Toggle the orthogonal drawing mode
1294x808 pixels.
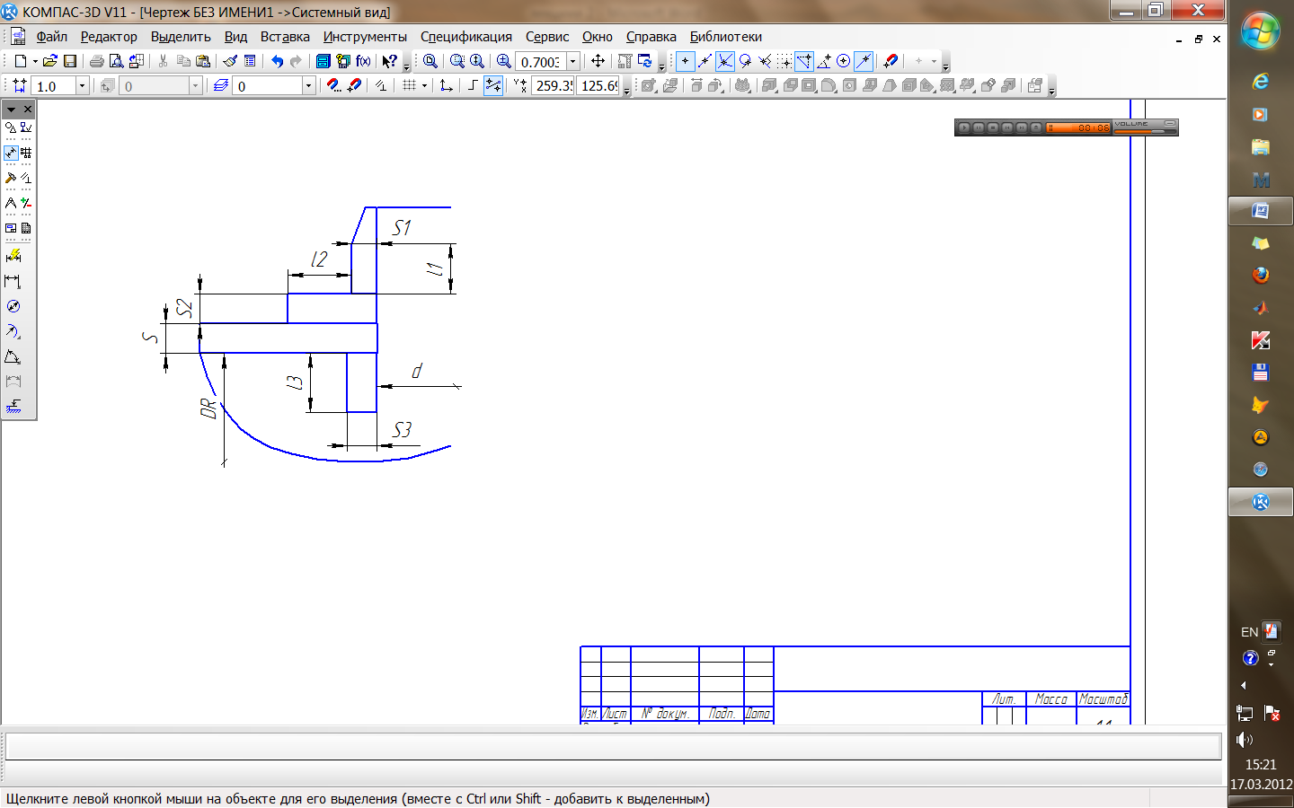[473, 85]
